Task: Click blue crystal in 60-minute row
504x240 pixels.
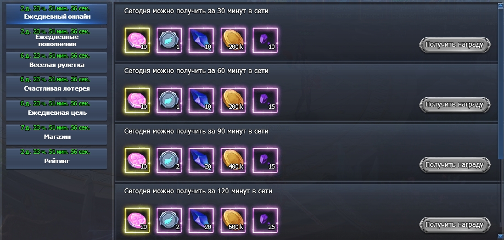Action: (x=201, y=101)
